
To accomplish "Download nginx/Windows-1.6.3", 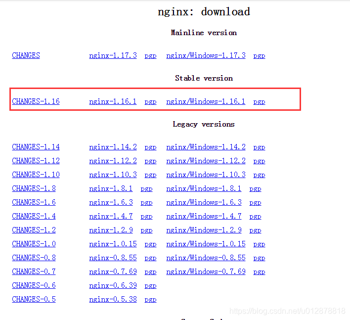I will coord(204,202).
